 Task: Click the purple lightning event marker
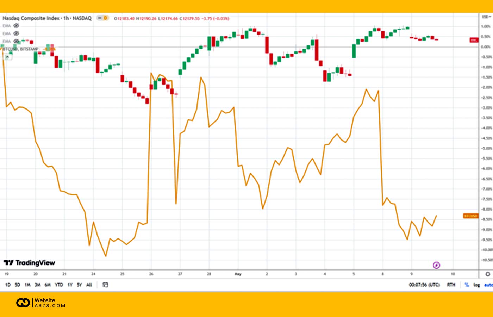pos(436,265)
